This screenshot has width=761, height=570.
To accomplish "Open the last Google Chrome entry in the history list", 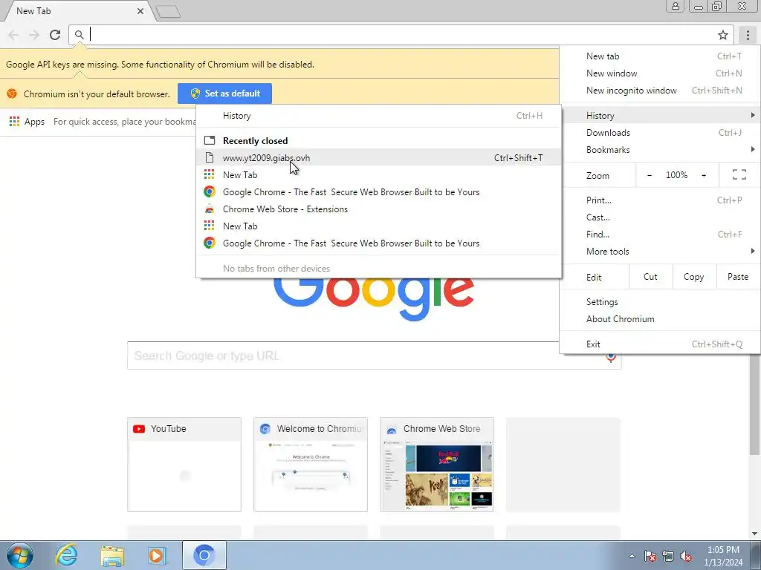I will pyautogui.click(x=378, y=243).
